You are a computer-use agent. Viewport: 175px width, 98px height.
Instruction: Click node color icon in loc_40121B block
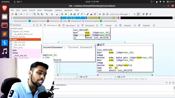tap(98, 45)
